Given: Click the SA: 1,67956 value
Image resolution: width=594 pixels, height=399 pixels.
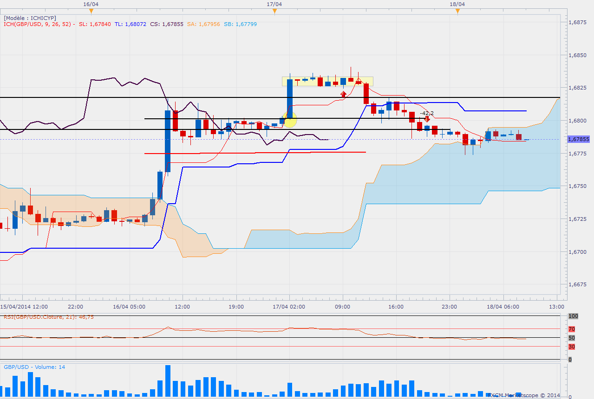Looking at the screenshot, I should pyautogui.click(x=204, y=24).
